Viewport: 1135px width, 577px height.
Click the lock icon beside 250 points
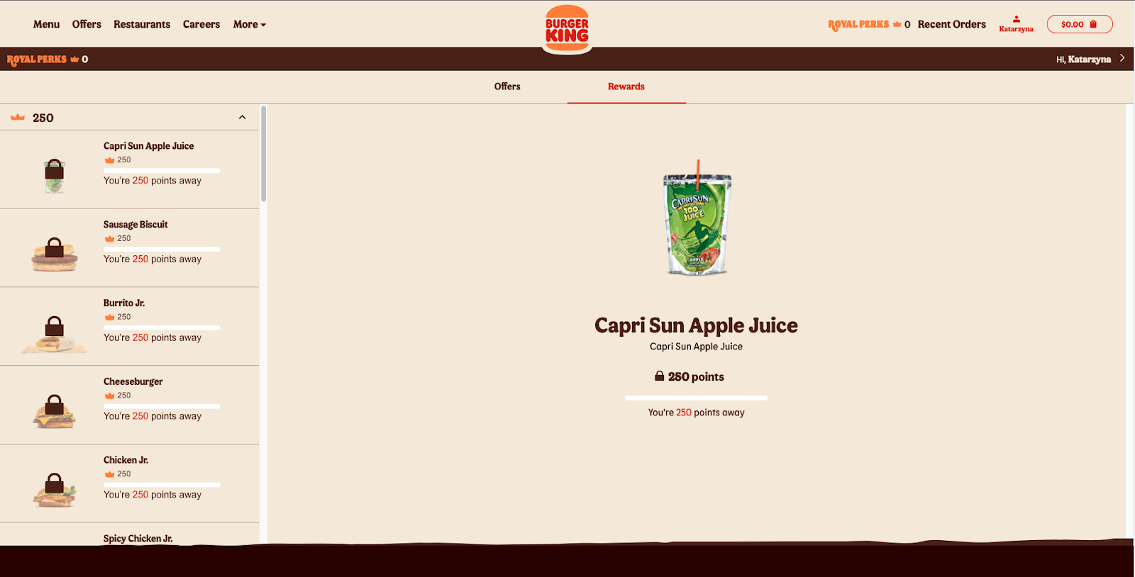(x=660, y=376)
